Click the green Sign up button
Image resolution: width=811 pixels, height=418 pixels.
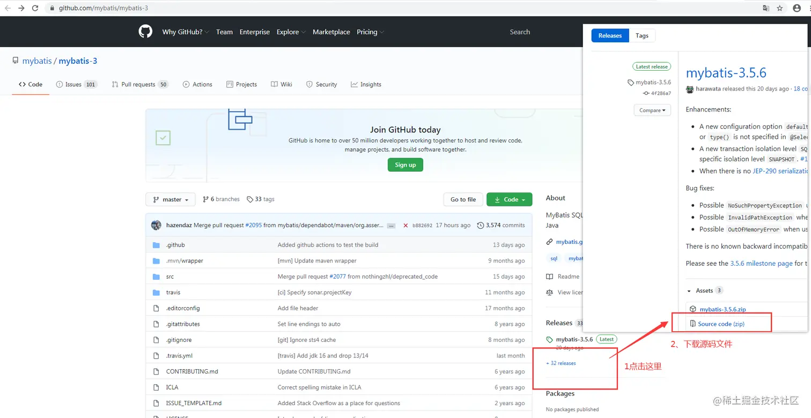405,165
